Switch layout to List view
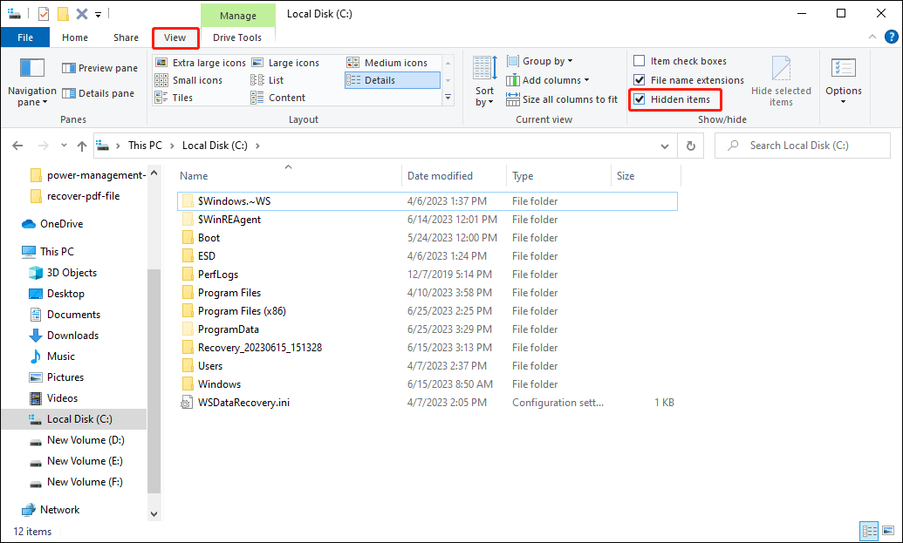Viewport: 903px width, 543px height. click(x=267, y=80)
